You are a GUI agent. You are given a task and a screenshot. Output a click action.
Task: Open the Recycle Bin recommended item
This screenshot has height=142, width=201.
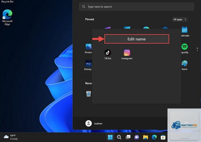click(88, 94)
